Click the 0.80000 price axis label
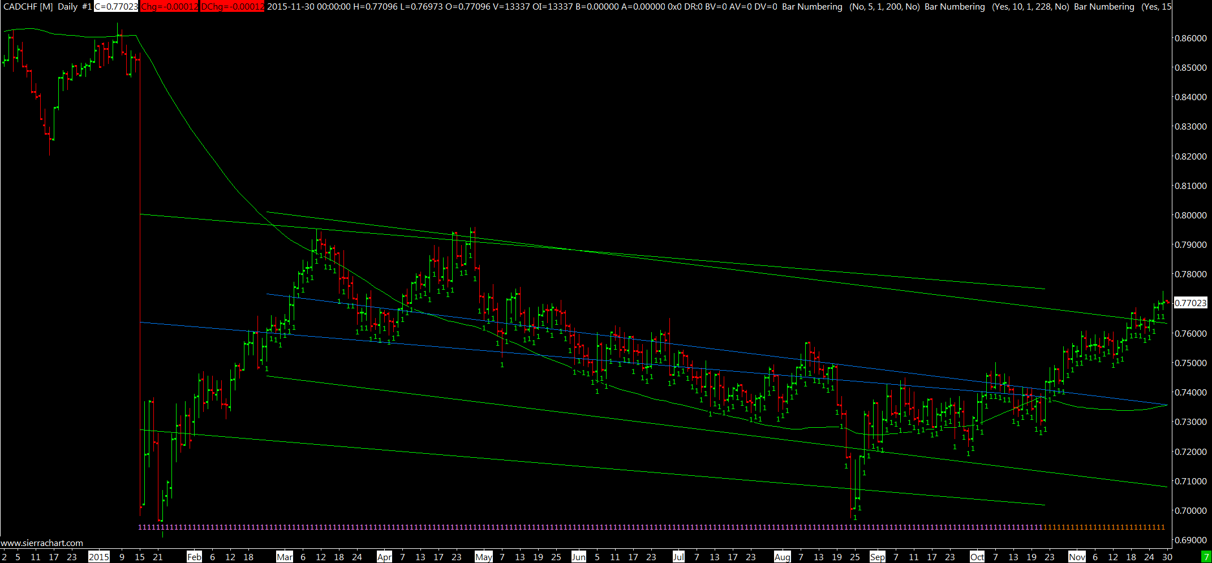1212x563 pixels. tap(1190, 215)
